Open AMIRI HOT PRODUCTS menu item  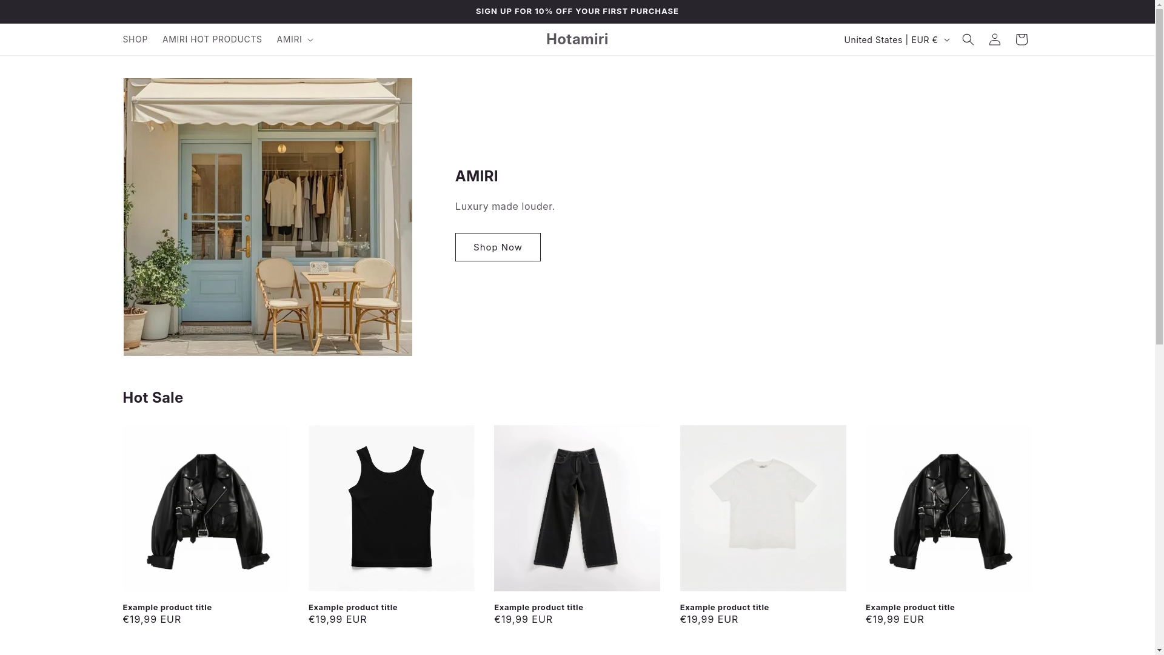pyautogui.click(x=212, y=39)
